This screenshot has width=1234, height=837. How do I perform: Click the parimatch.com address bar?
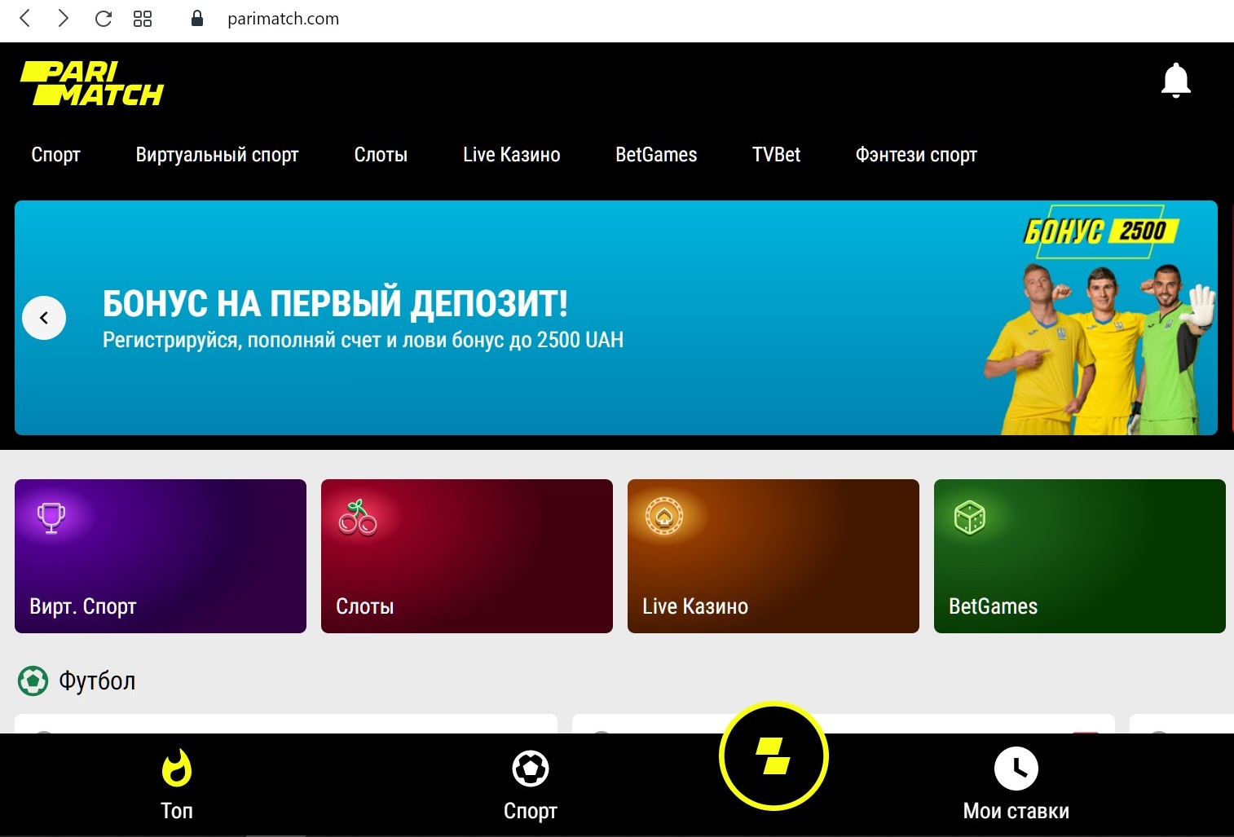pyautogui.click(x=283, y=19)
